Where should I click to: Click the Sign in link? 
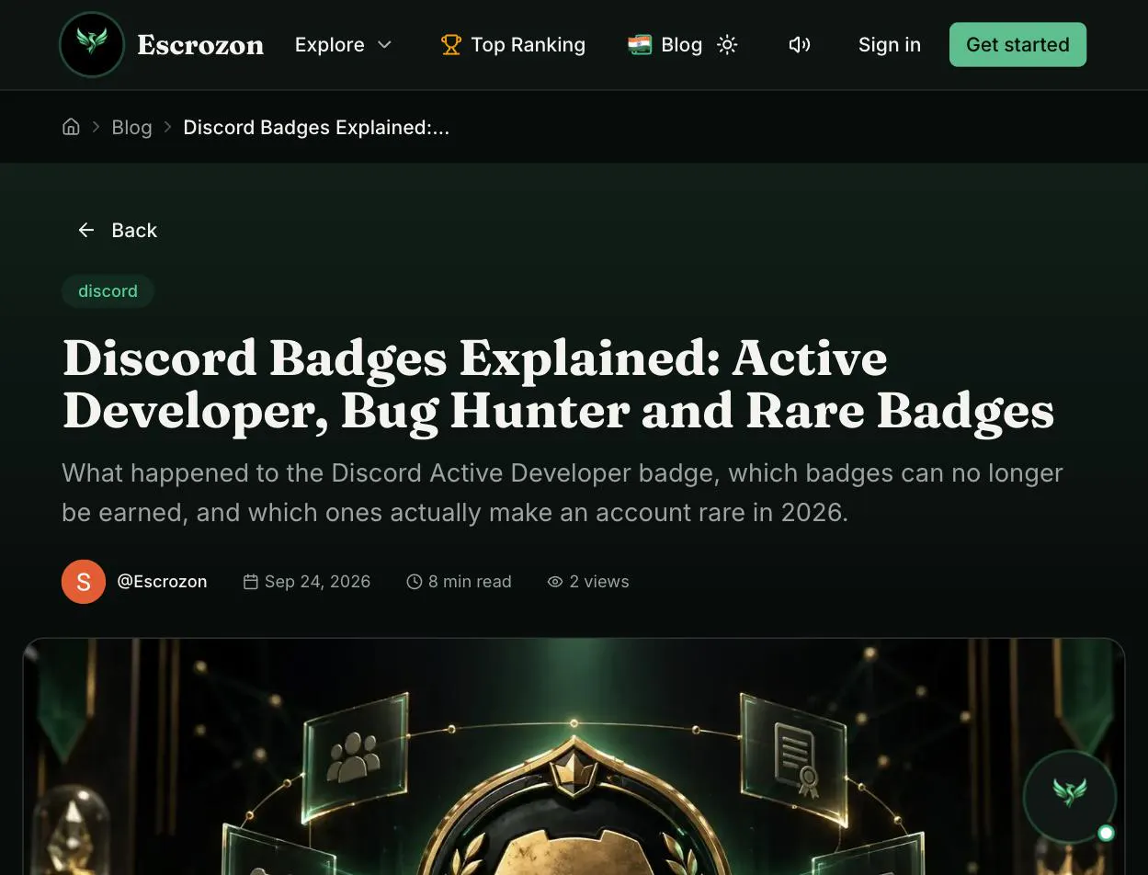[x=890, y=44]
